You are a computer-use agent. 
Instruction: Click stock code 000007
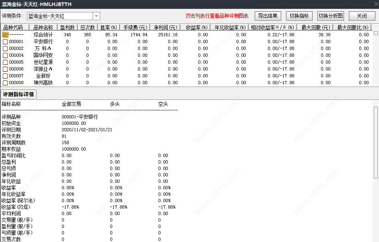click(x=16, y=76)
